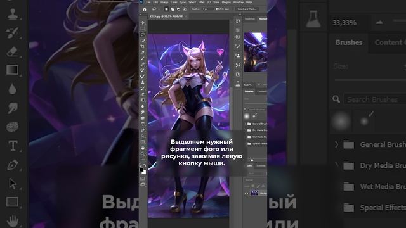Click the brush Size slider in small Brushes panel

pyautogui.click(x=256, y=103)
